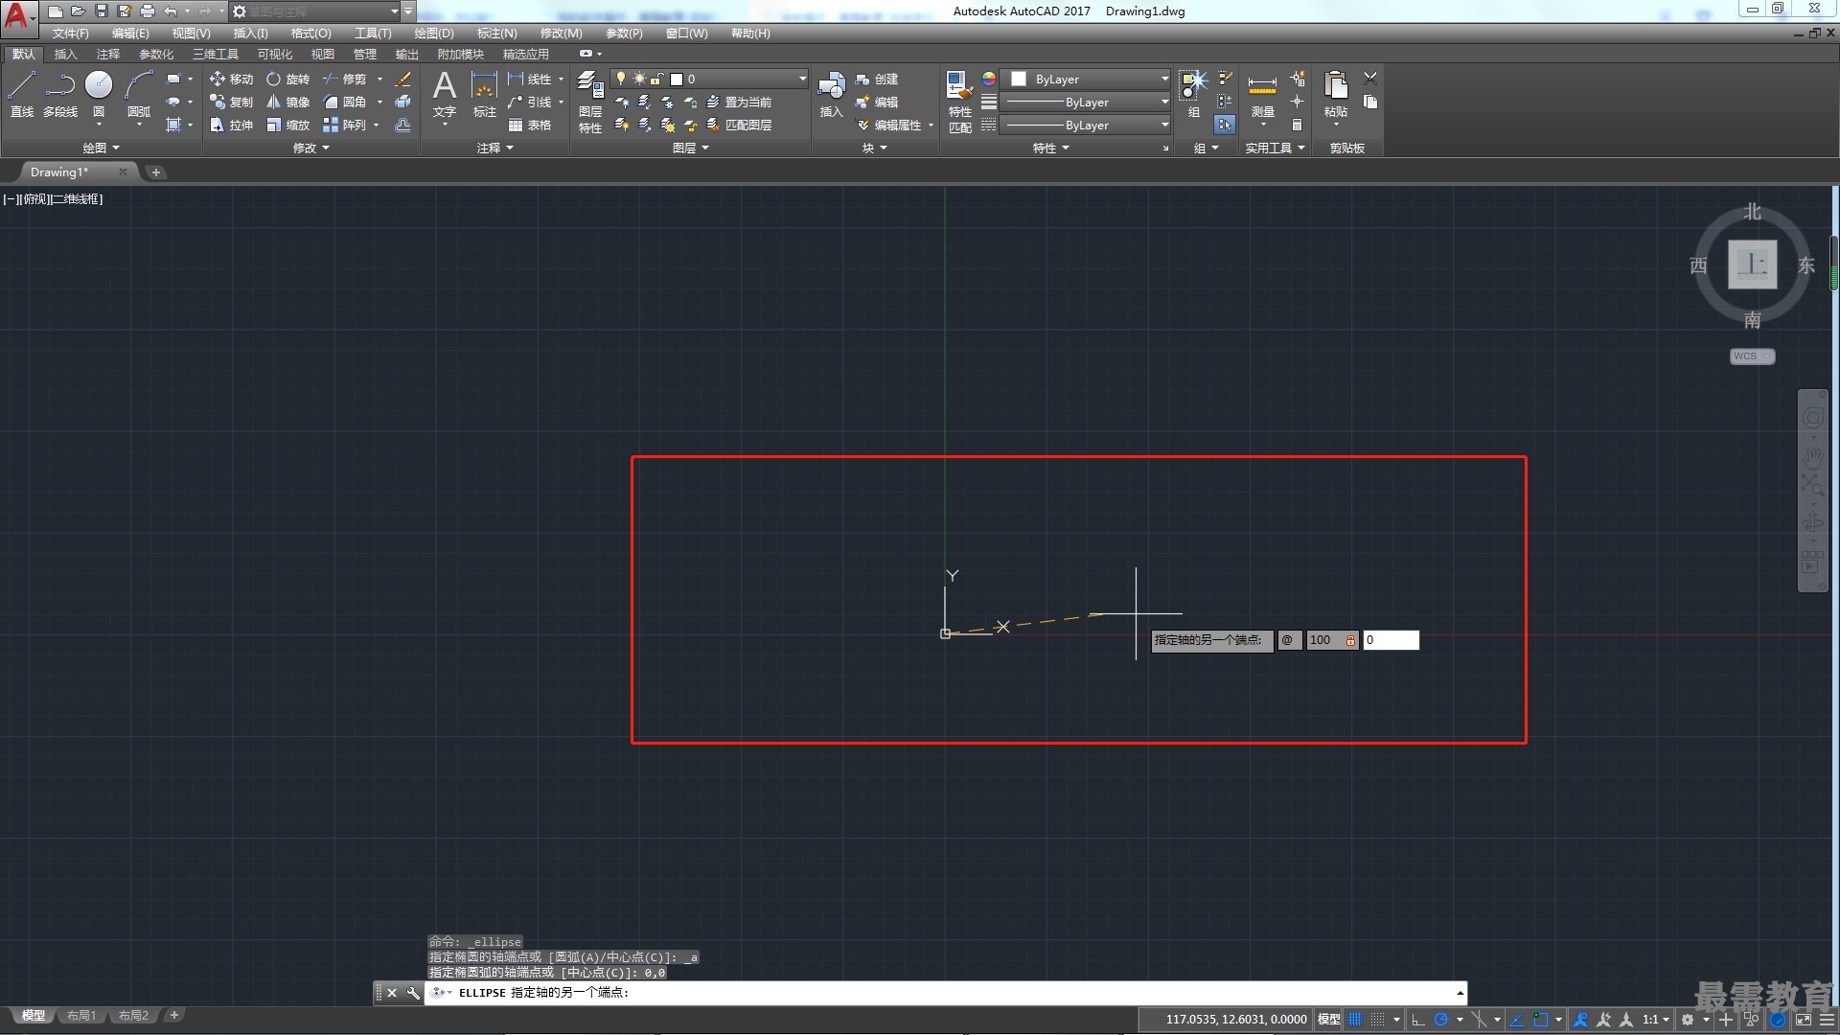Open the annotation scale 1:1 dropdown
This screenshot has height=1035, width=1840.
(x=1655, y=1020)
